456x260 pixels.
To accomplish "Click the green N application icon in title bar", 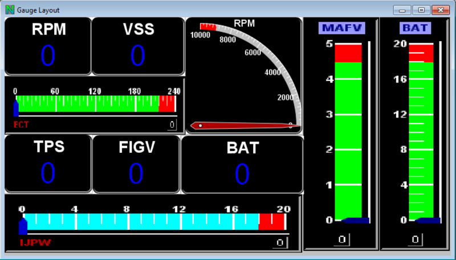I will (9, 10).
